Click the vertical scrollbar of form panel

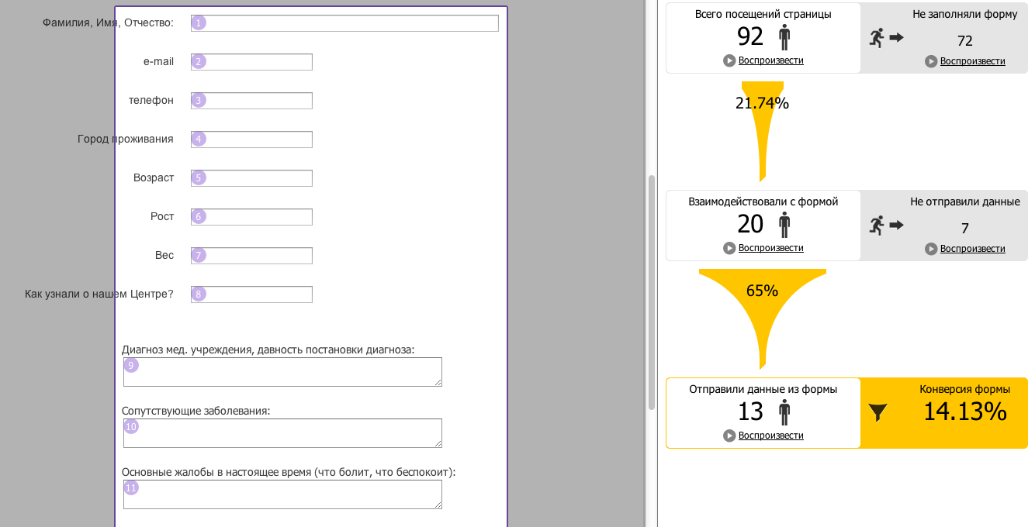coord(652,292)
